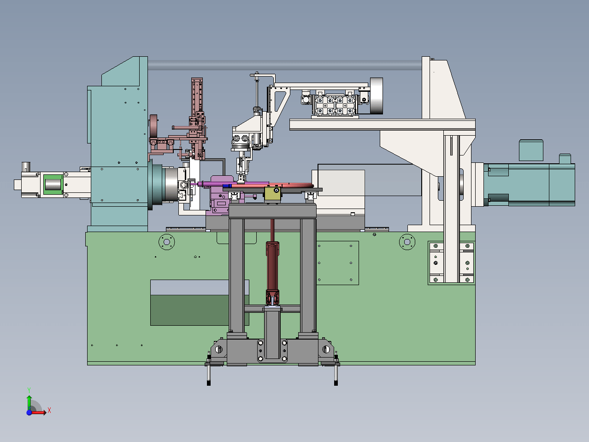Select the yellow block on the work table

coord(273,194)
